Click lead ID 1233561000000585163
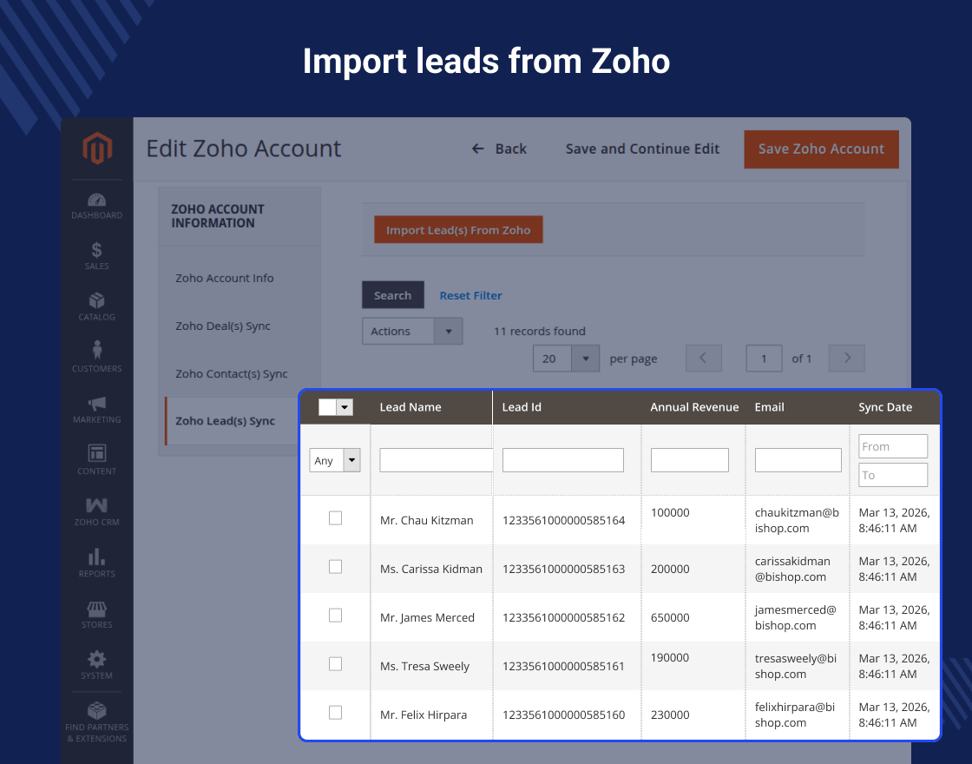972x764 pixels. coord(563,570)
